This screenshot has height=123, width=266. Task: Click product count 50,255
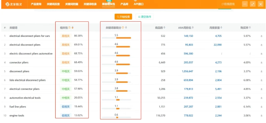(x=161, y=98)
